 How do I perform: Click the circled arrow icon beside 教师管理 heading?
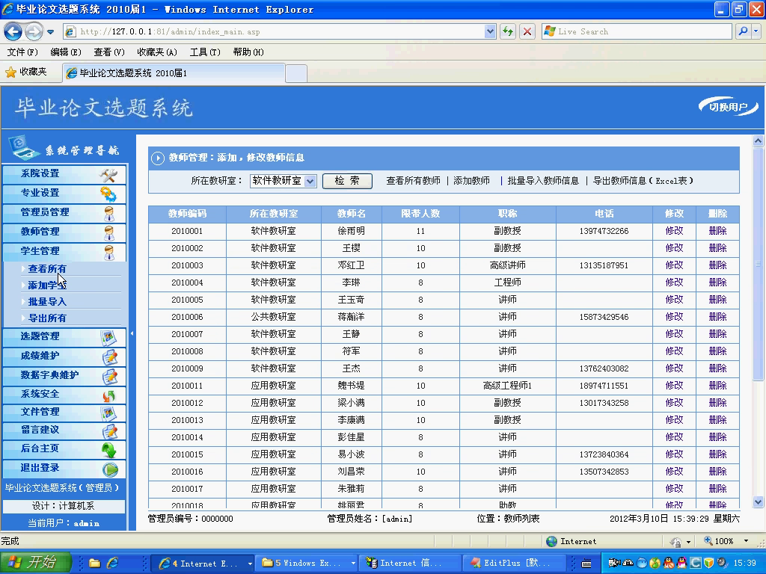[x=157, y=158]
